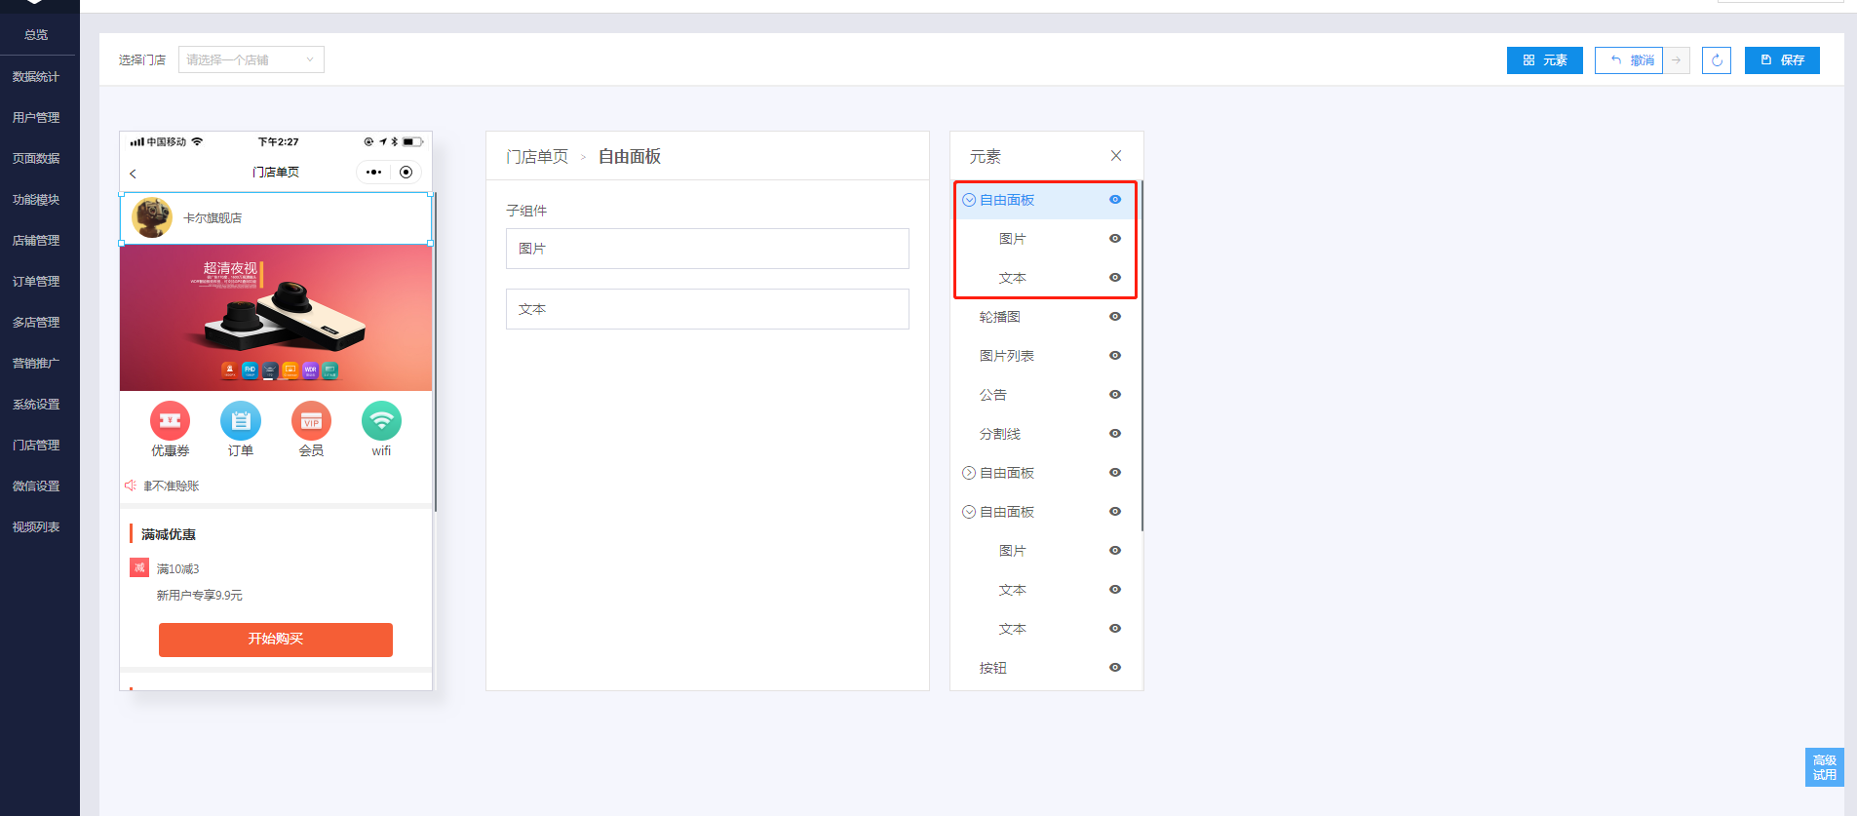Image resolution: width=1857 pixels, height=816 pixels.
Task: Click the 超清夜视 carousel banner image
Action: click(276, 318)
